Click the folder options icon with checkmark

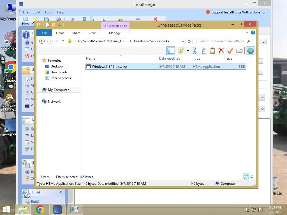point(181,51)
